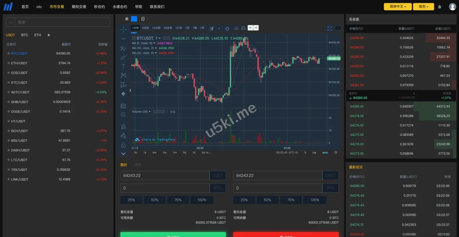Screen dimensions: 459x237
Task: Expand the MA (5, close, 0) indicator menu
Action: click(x=154, y=43)
